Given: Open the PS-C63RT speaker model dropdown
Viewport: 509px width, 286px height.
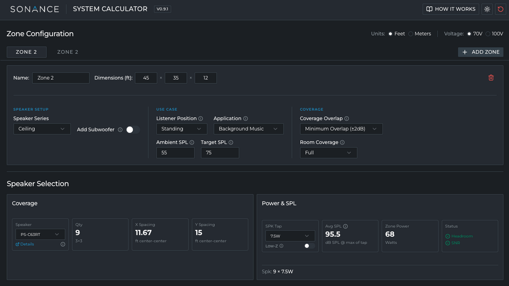Looking at the screenshot, I should click(x=40, y=234).
